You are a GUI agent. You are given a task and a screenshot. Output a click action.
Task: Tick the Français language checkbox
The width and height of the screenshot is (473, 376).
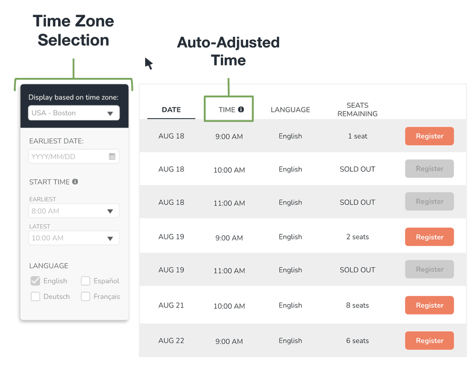tap(86, 297)
